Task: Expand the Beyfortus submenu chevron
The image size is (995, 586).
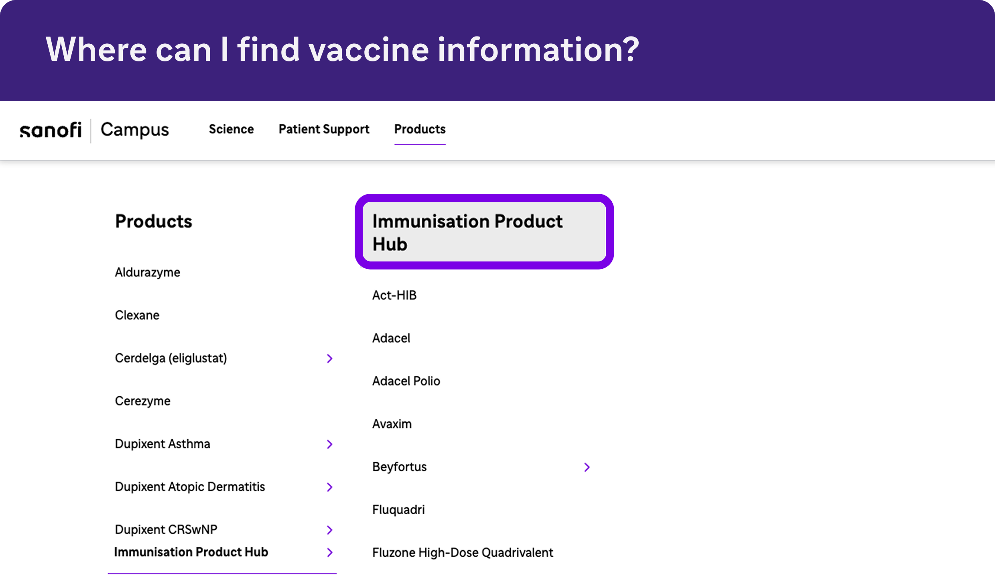Action: 587,467
